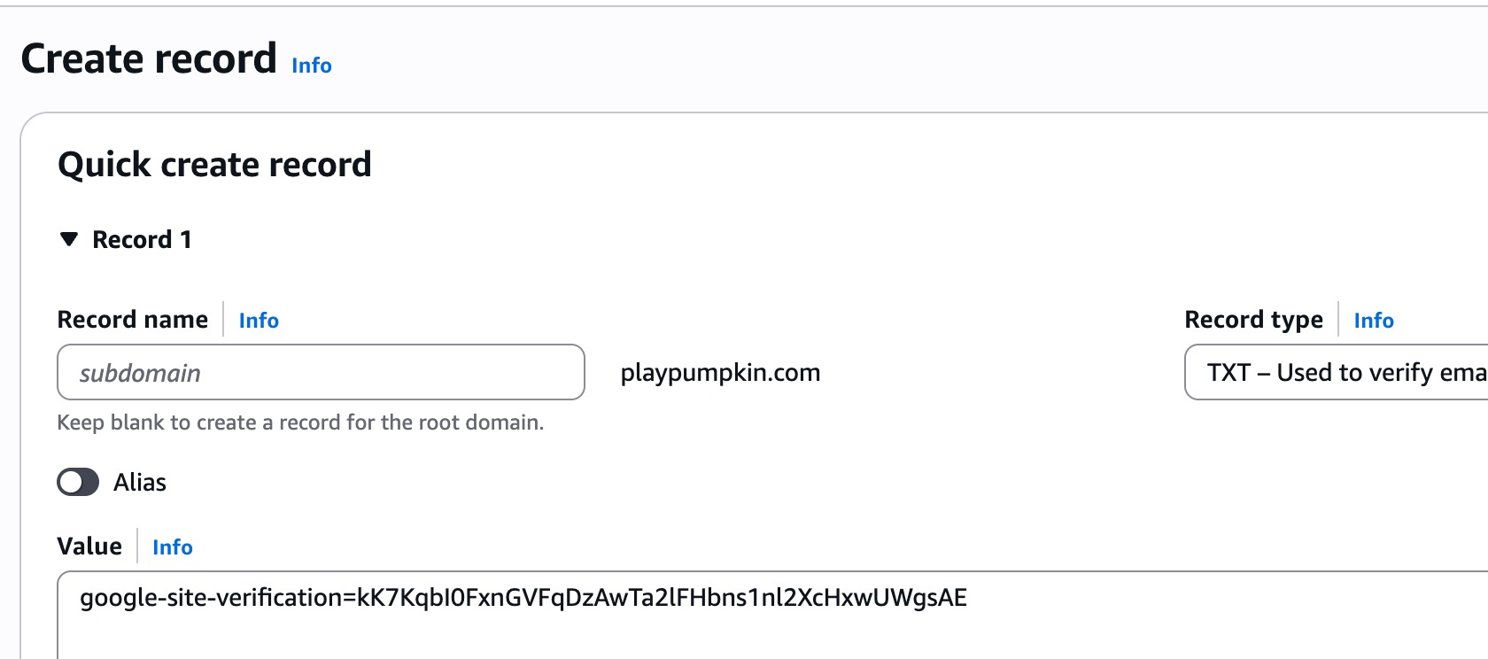Open the Value field Info link
This screenshot has height=659, width=1488.
173,547
